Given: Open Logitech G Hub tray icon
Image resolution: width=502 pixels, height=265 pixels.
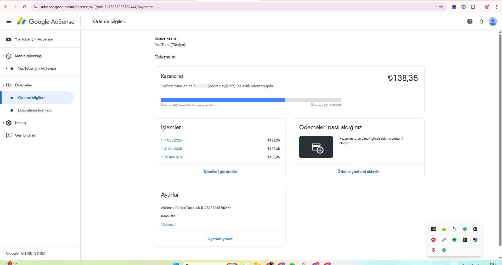Looking at the screenshot, I should pyautogui.click(x=475, y=229).
